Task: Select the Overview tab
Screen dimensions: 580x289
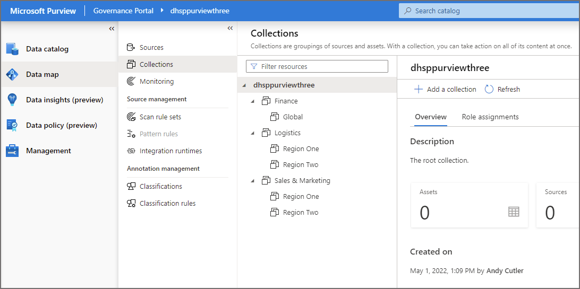Action: (430, 117)
